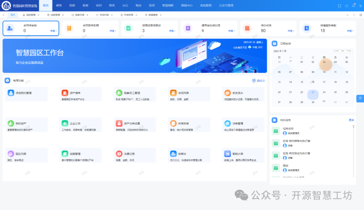This screenshot has height=210, width=364.
Task: Open the search icon in header
Action: click(346, 6)
